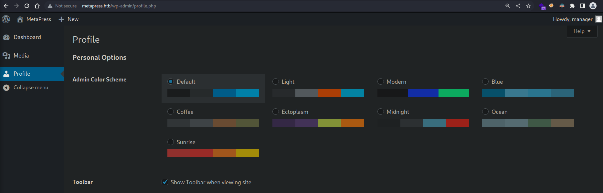
Task: Click the share page icon
Action: click(x=518, y=6)
